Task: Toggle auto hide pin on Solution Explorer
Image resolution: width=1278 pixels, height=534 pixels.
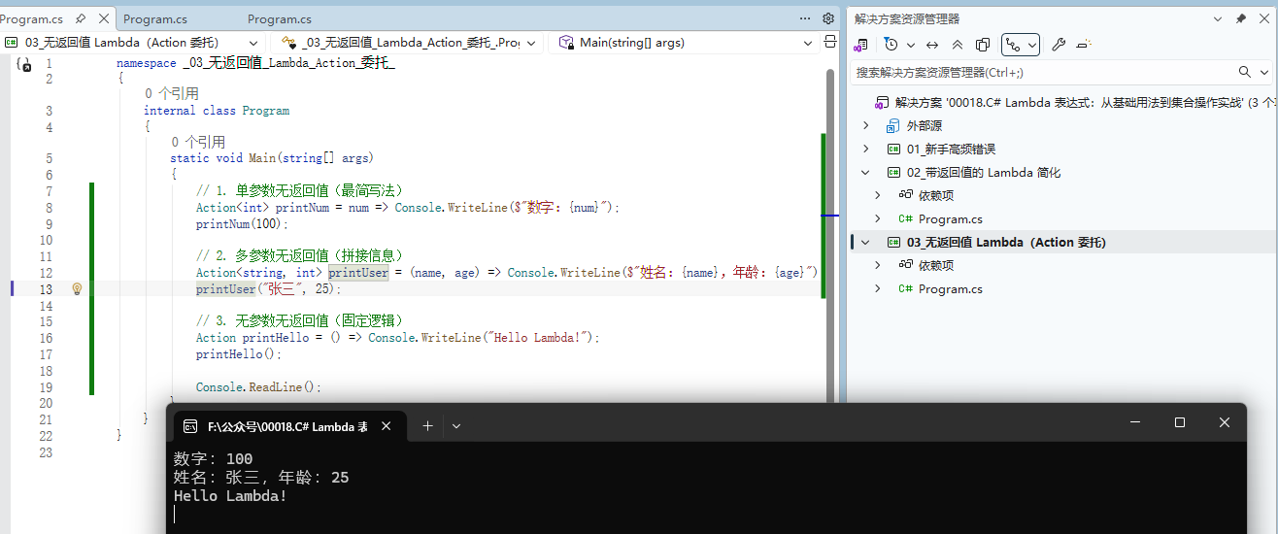Action: click(1240, 18)
